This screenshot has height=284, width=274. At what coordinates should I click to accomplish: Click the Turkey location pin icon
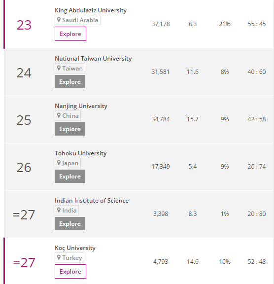click(x=59, y=257)
